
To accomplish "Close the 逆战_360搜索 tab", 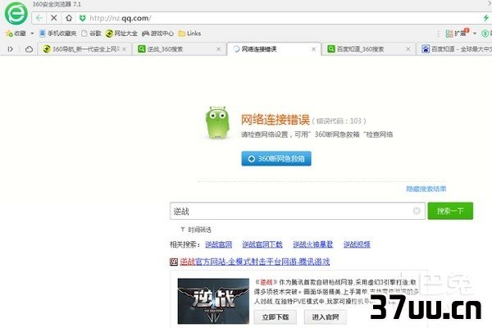I will pyautogui.click(x=219, y=49).
